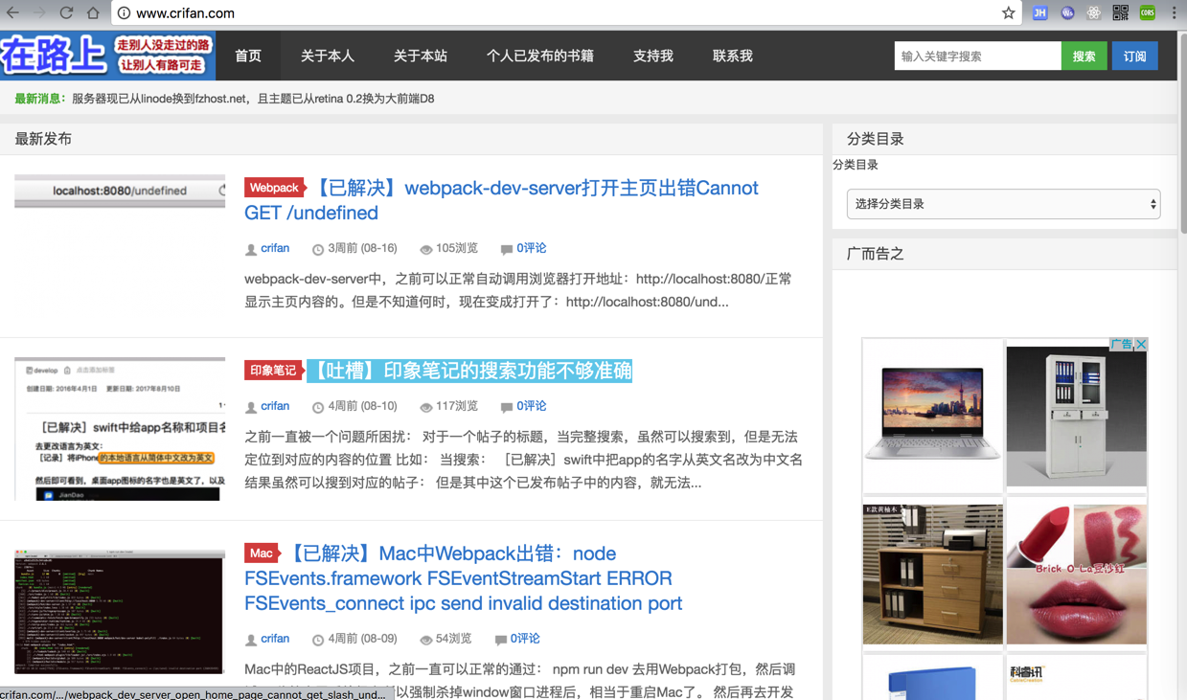Click clock icon next to 4周前 (08-09)

click(x=318, y=640)
